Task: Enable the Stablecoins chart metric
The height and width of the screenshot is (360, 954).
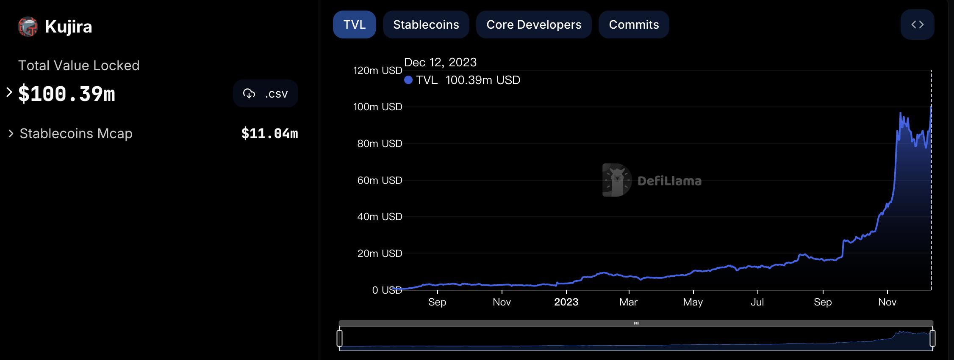Action: coord(426,25)
